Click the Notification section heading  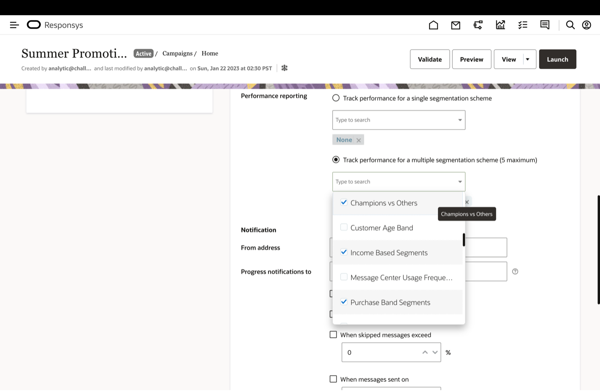258,230
